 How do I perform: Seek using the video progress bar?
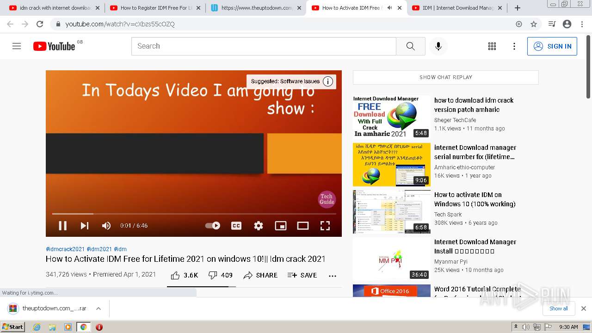(x=194, y=214)
